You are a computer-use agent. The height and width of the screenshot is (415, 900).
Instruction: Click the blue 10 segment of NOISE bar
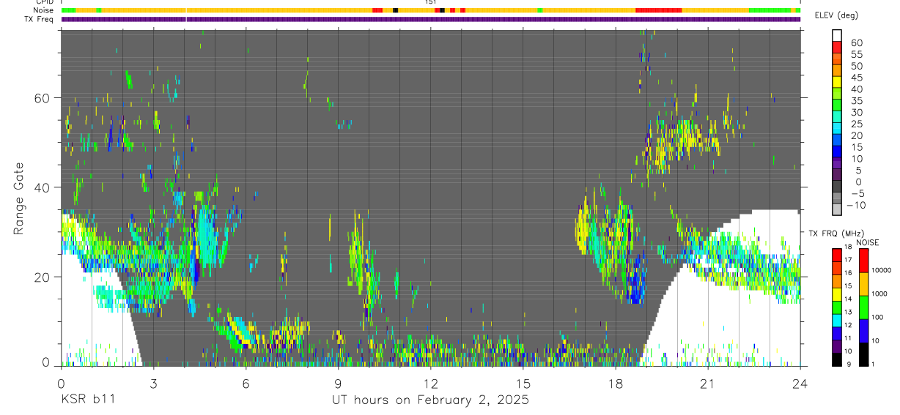(864, 331)
